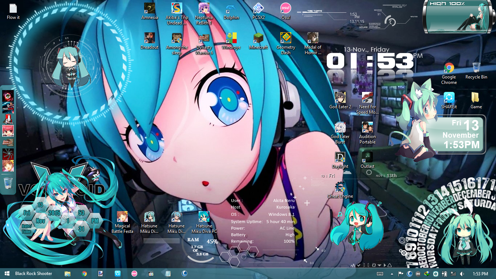Open File Explorer from the taskbar
Viewport: 496px width, 279px height.
pos(68,274)
